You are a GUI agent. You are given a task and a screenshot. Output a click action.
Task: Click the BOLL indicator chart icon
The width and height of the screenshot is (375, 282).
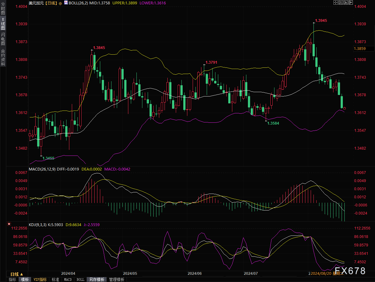[66, 3]
